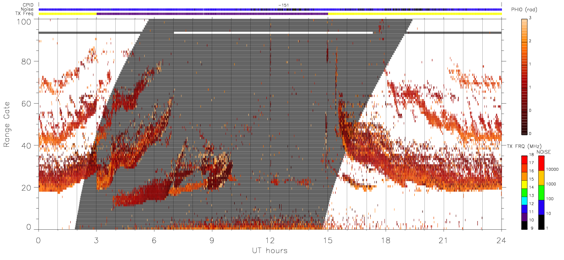This screenshot has height=260, width=564.
Task: Click the purple TX Freq strip segment
Action: point(212,14)
